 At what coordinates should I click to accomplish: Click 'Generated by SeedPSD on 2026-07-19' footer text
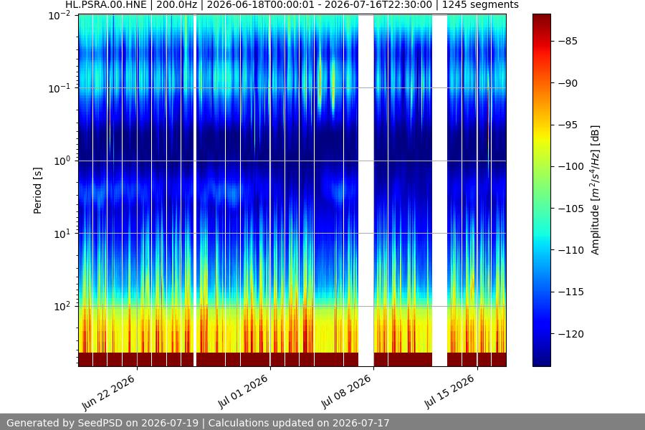pos(102,423)
